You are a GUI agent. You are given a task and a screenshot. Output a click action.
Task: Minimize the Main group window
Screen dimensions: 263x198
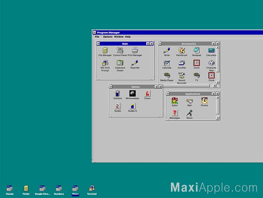coord(148,44)
